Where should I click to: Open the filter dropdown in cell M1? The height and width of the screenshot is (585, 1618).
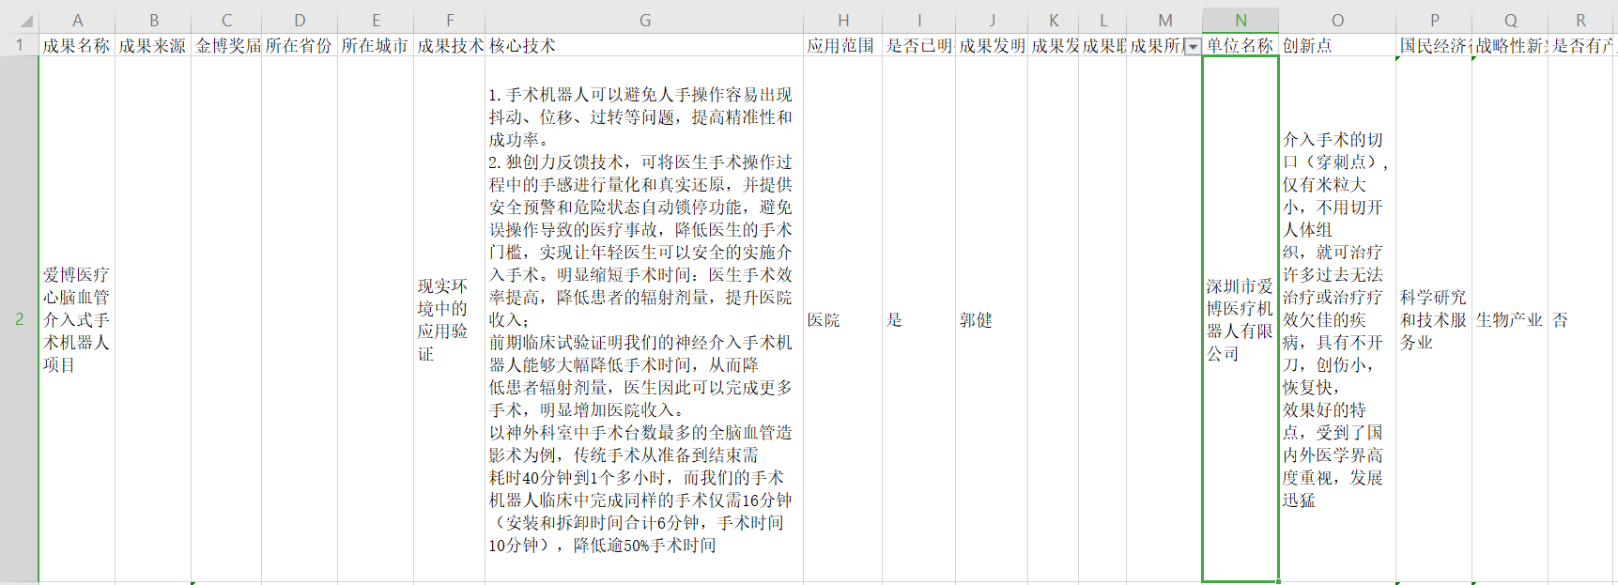pos(1193,46)
